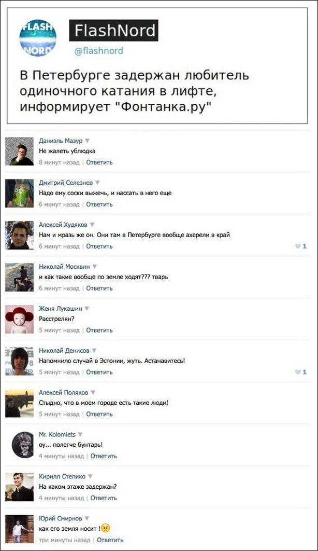Screen dimensions: 318x551
Task: Like Алексей Худяков's comment heart icon
Action: 298,246
